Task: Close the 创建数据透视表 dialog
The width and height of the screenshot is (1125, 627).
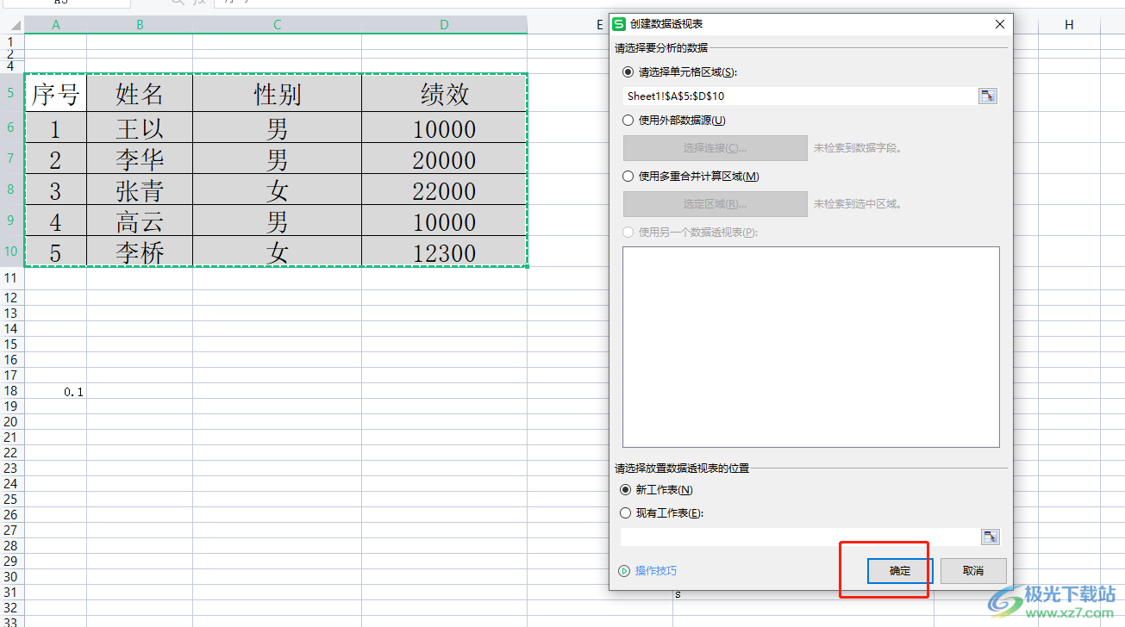Action: tap(999, 24)
